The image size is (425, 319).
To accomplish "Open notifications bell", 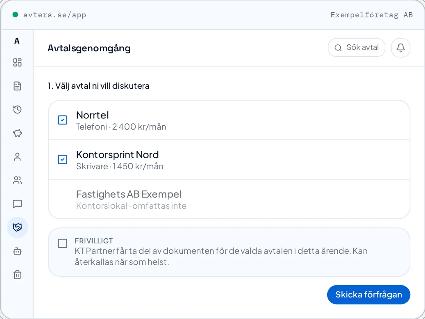I will tap(401, 48).
